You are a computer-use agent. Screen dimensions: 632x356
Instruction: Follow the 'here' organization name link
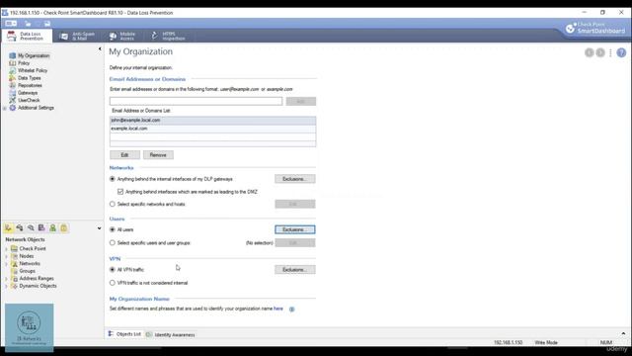278,309
